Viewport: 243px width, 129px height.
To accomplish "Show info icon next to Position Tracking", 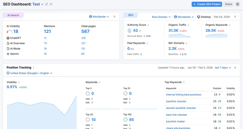I will click(x=33, y=67).
